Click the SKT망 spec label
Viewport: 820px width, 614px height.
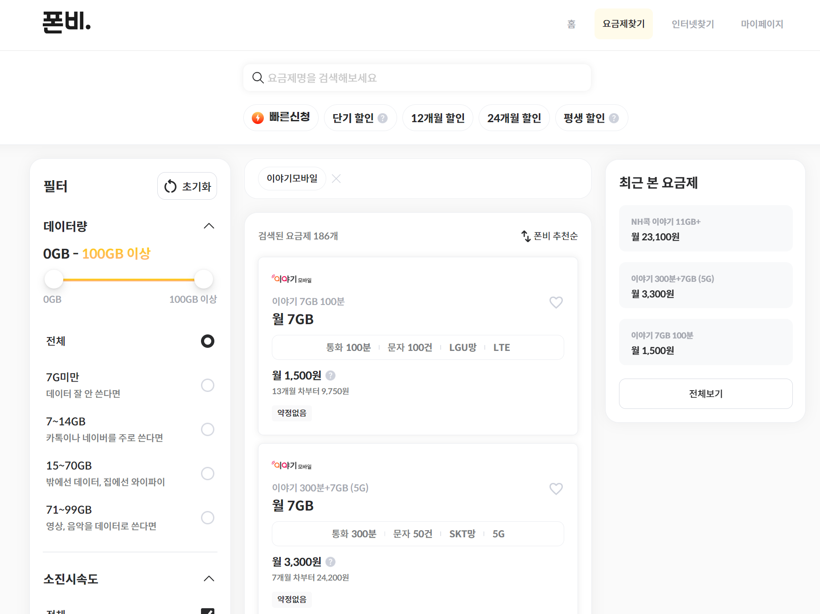pos(462,534)
